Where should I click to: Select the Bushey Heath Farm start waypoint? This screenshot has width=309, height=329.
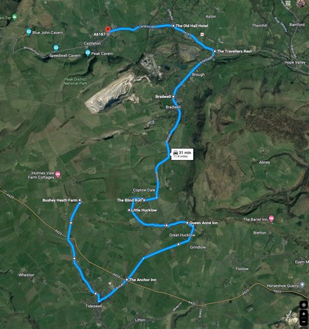coord(80,200)
